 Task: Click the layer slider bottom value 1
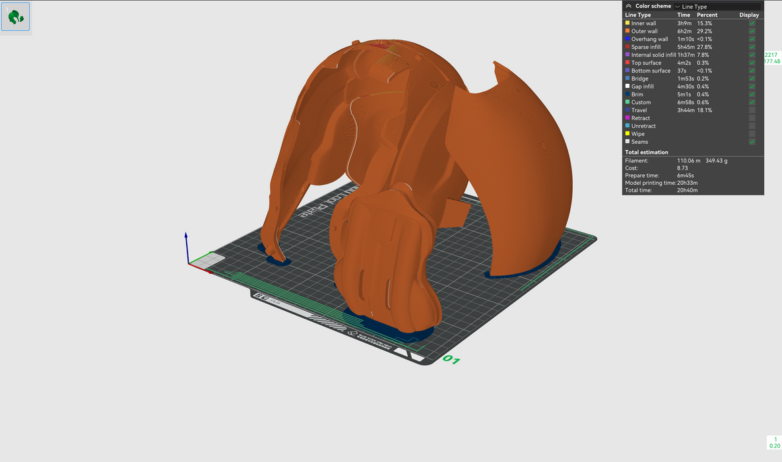(x=775, y=439)
